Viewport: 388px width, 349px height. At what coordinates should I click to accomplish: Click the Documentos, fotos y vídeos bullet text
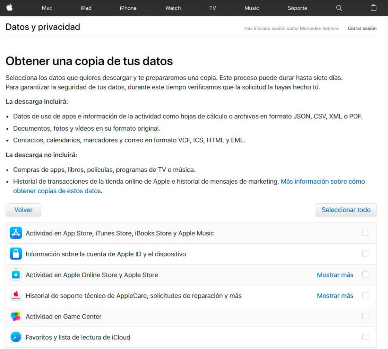click(87, 128)
